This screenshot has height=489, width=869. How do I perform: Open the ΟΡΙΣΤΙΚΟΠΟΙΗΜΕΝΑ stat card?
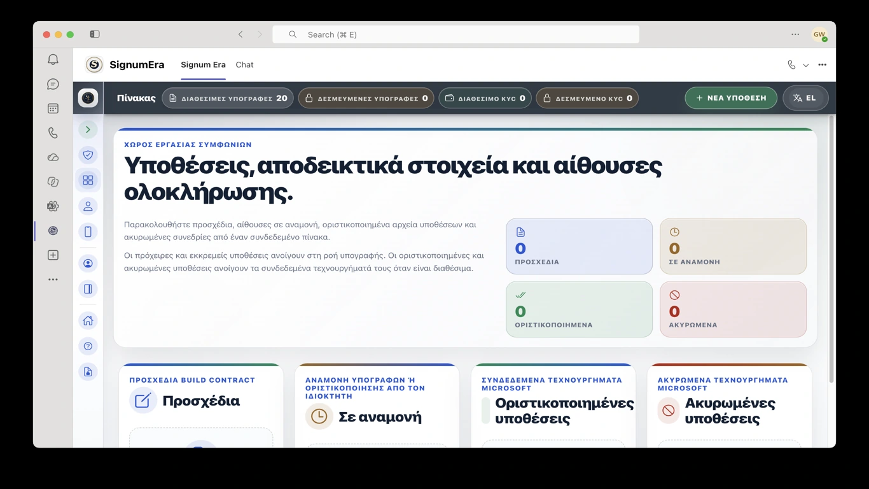[579, 309]
